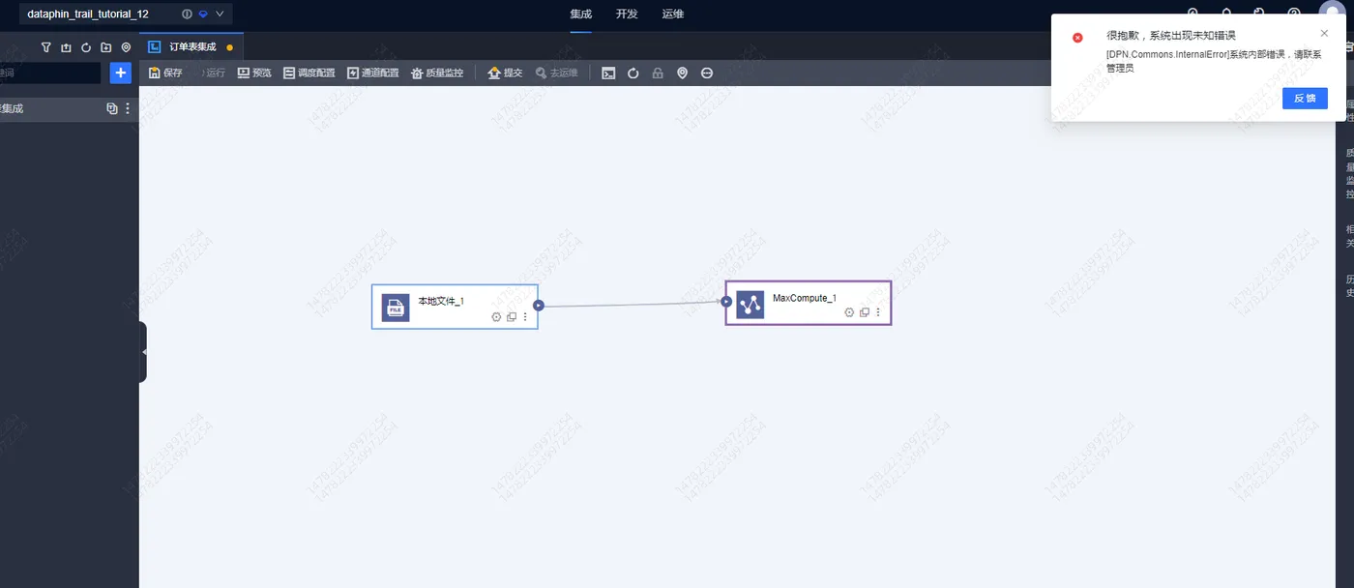Click the info icon beside the project name
This screenshot has height=588, width=1354.
187,15
